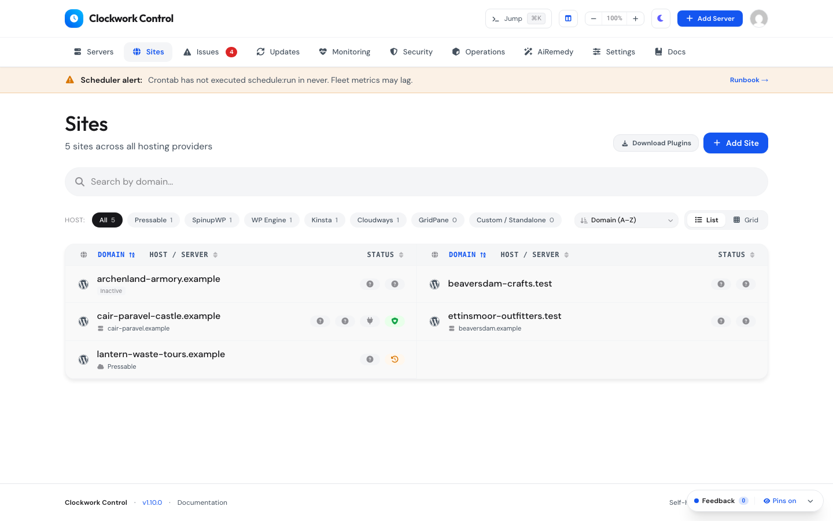This screenshot has width=833, height=521.
Task: Open the Issues tab
Action: [210, 52]
